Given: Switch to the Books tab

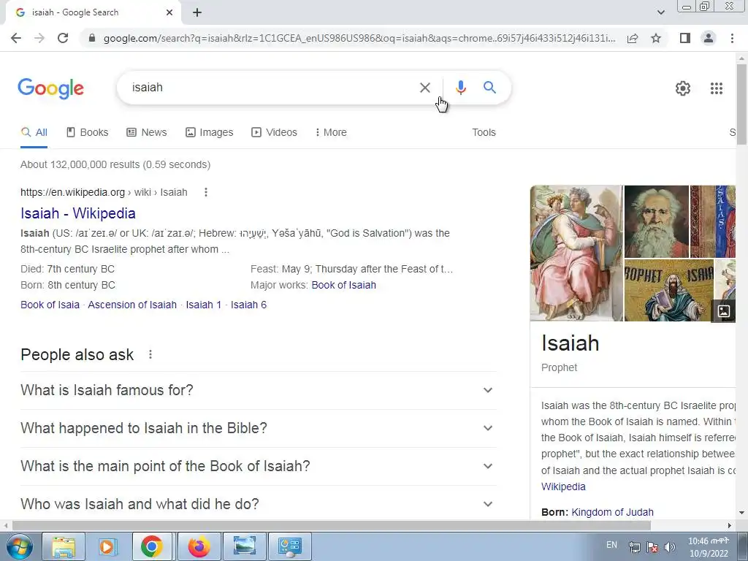Looking at the screenshot, I should pos(88,133).
